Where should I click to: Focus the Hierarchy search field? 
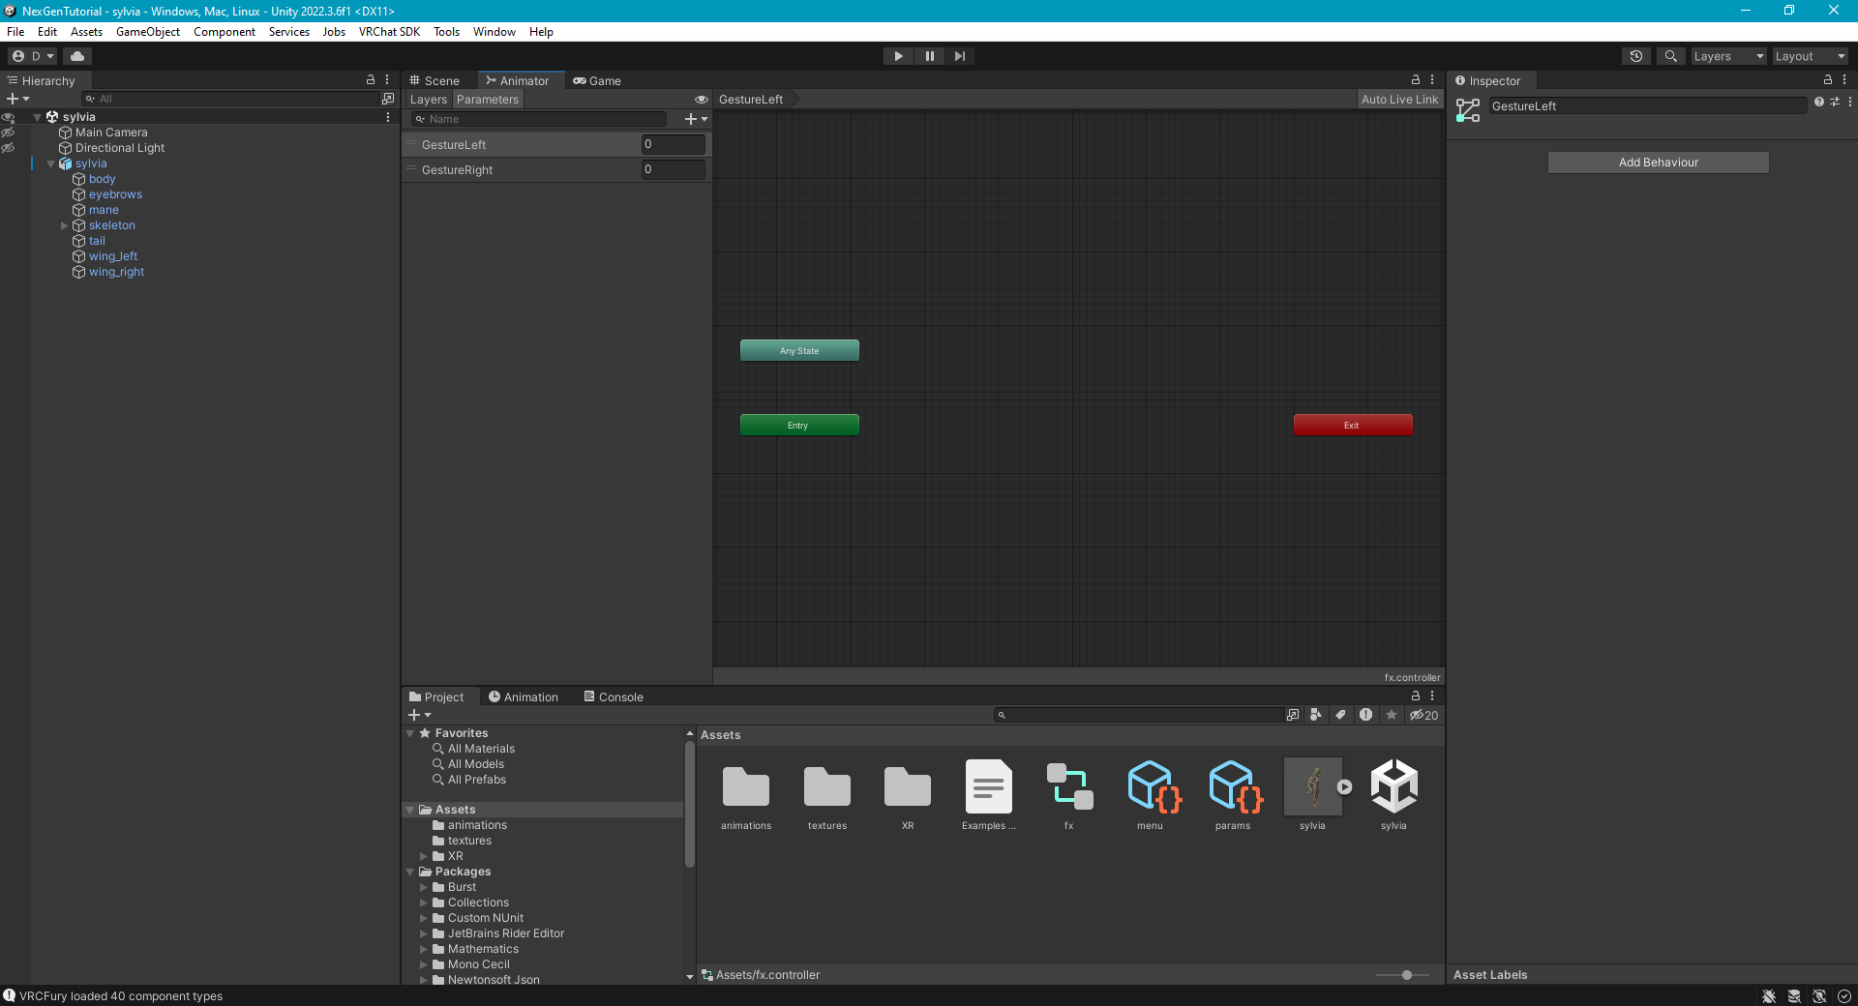coord(232,99)
